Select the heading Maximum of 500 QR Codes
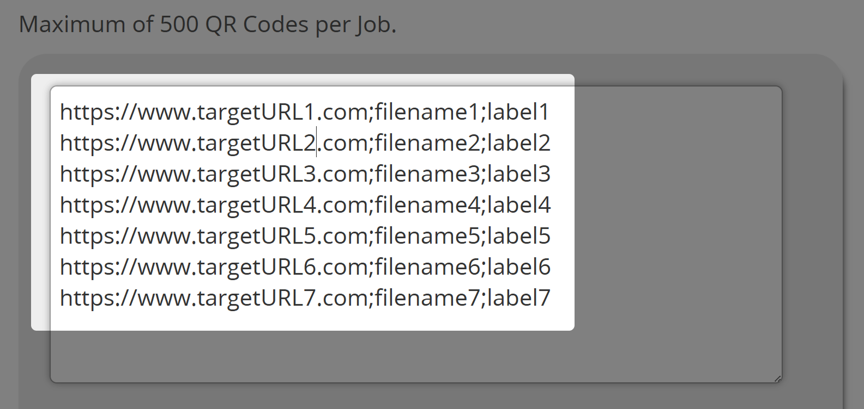The width and height of the screenshot is (864, 409). point(209,24)
